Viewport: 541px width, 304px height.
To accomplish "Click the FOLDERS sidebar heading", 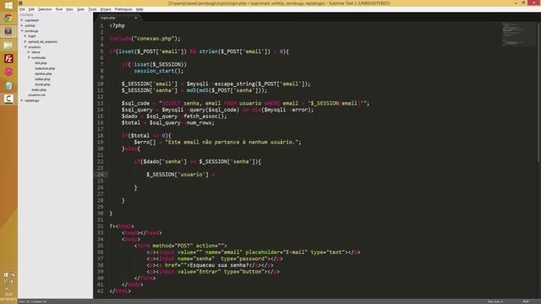I will [x=27, y=15].
